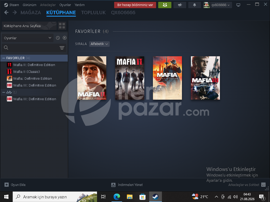Open the Oyunlar menu in the menu bar
Screen dimensions: 270x202
pos(65,5)
